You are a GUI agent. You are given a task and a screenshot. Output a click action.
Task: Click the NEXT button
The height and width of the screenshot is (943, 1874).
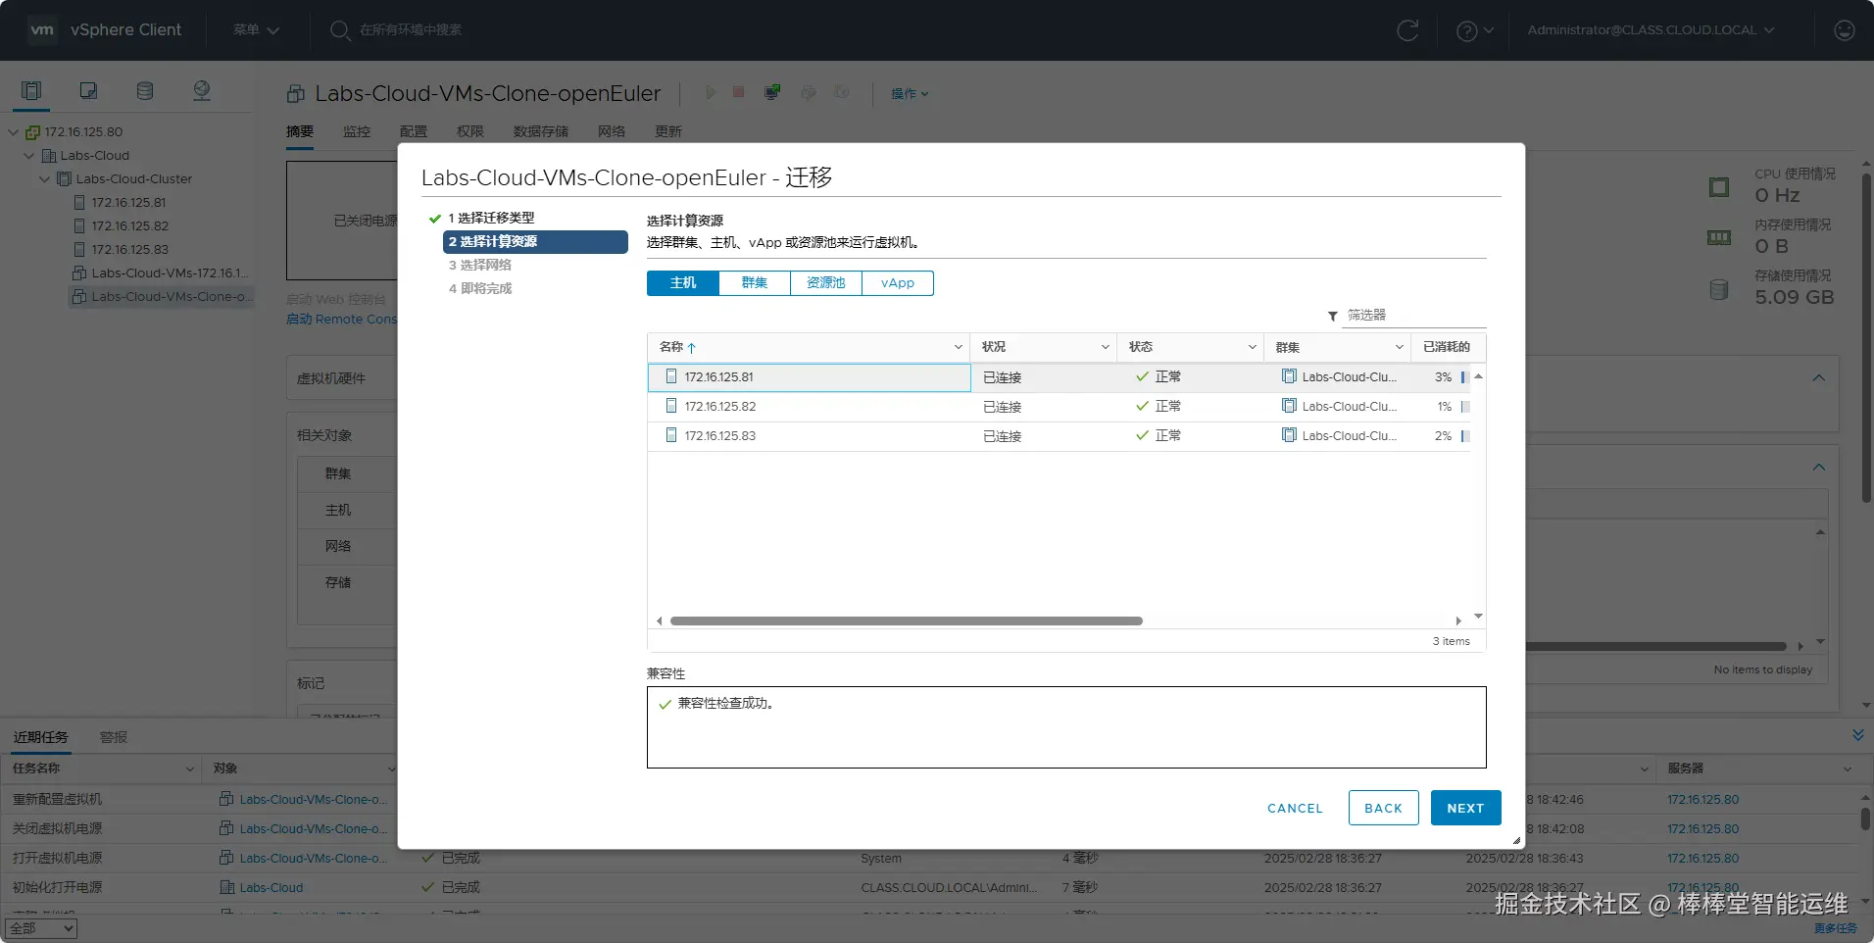[1465, 808]
